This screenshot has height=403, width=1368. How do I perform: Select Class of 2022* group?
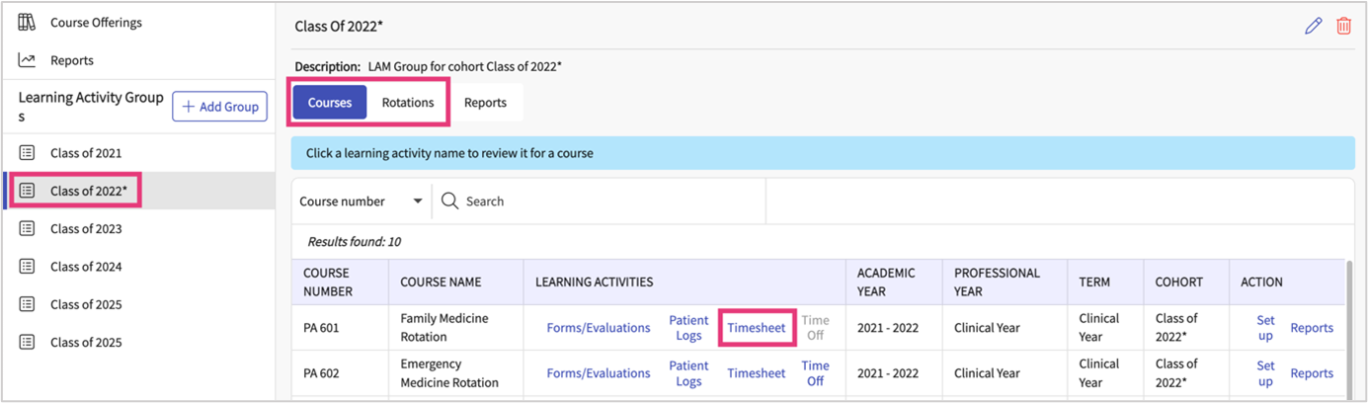click(x=89, y=191)
